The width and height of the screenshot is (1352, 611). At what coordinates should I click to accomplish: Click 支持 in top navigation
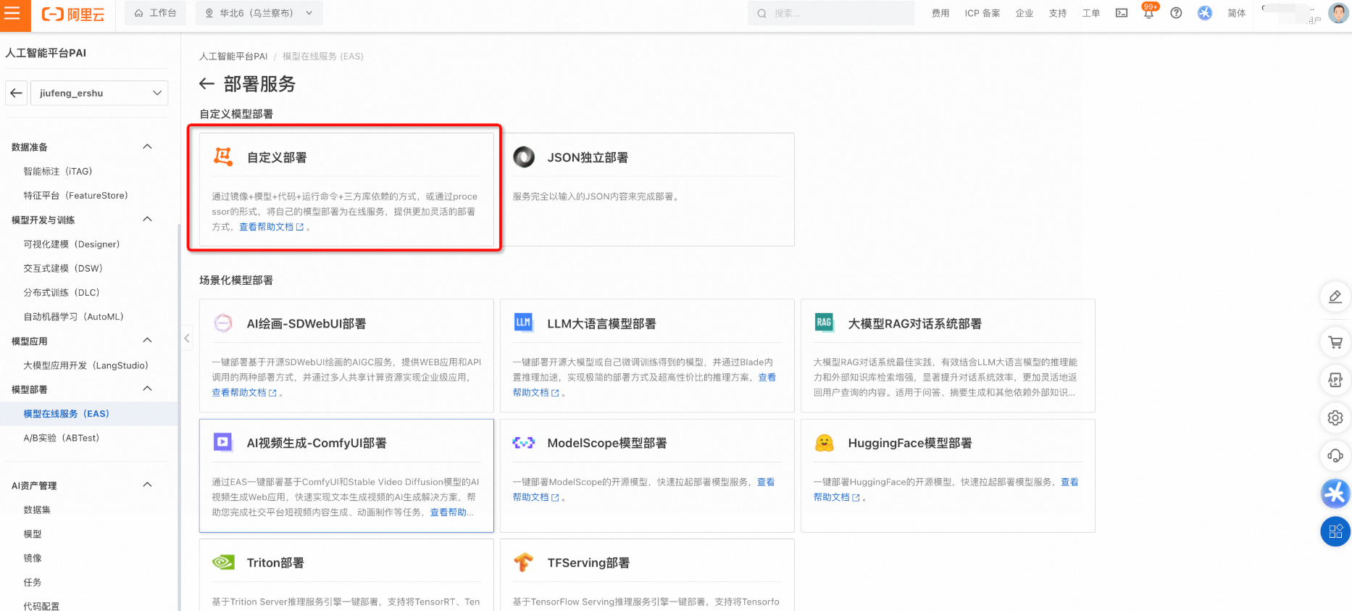pos(1058,13)
